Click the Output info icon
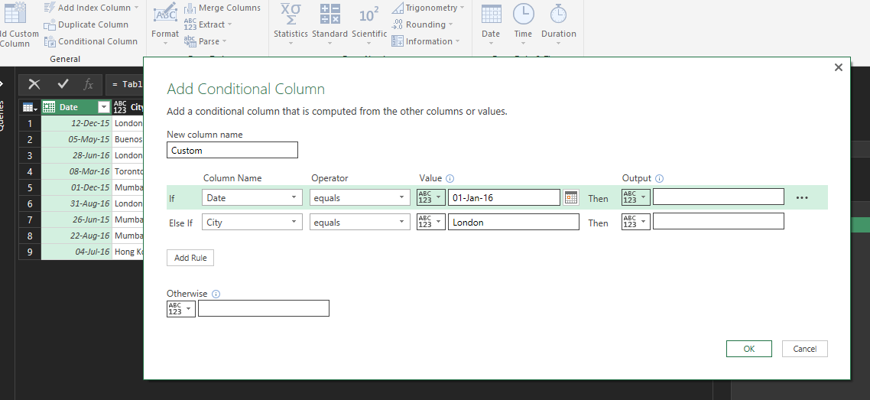The height and width of the screenshot is (400, 870). (659, 179)
